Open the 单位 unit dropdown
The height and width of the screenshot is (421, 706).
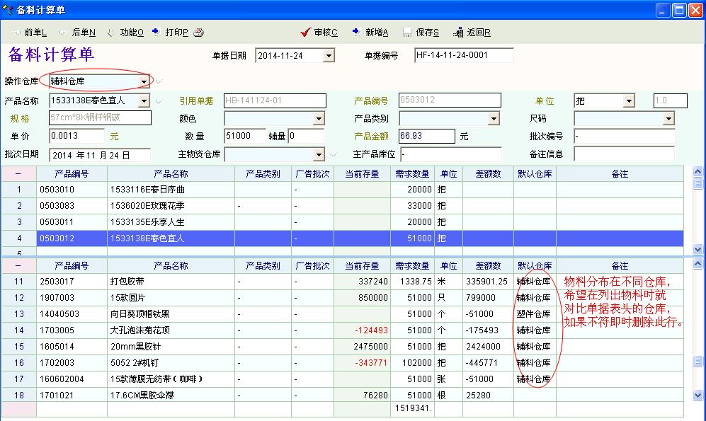pos(628,101)
